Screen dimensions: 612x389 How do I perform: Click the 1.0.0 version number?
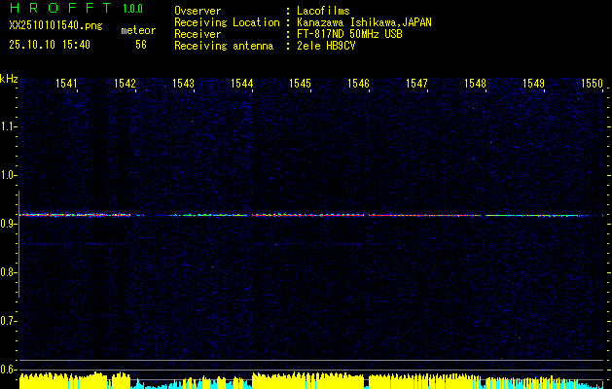[133, 9]
